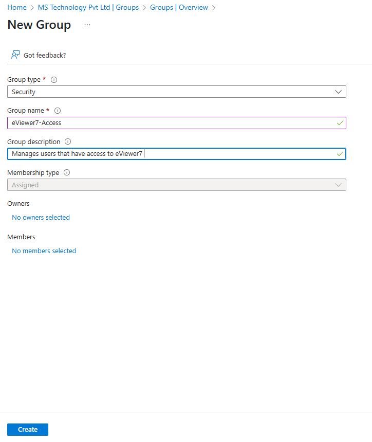Click the ellipsis next to New Group heading
Image resolution: width=372 pixels, height=442 pixels.
[87, 25]
